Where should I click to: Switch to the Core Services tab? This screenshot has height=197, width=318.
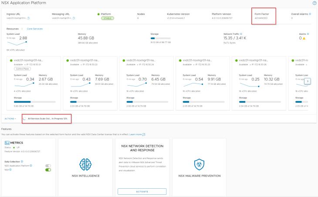pos(35,29)
